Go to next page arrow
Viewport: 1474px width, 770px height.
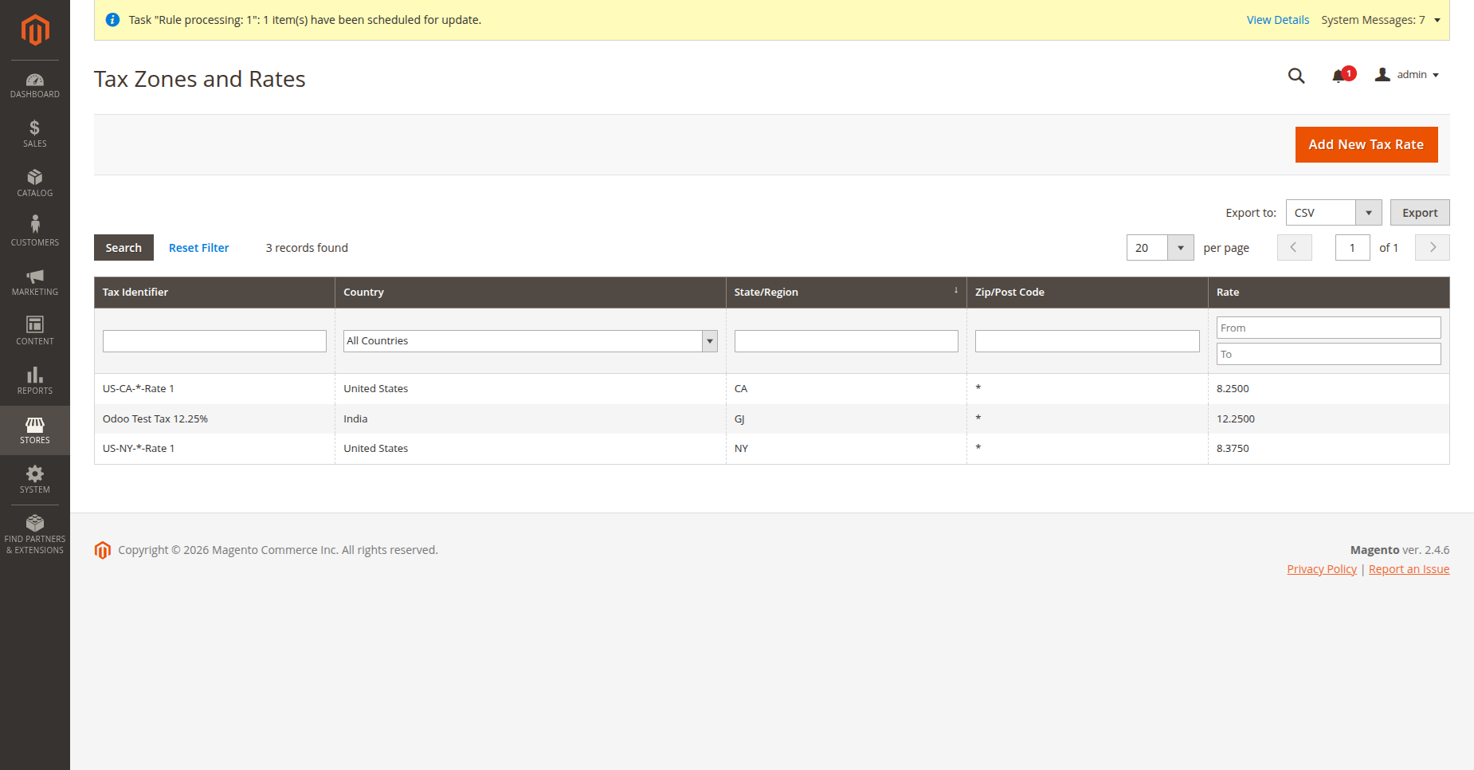point(1432,248)
